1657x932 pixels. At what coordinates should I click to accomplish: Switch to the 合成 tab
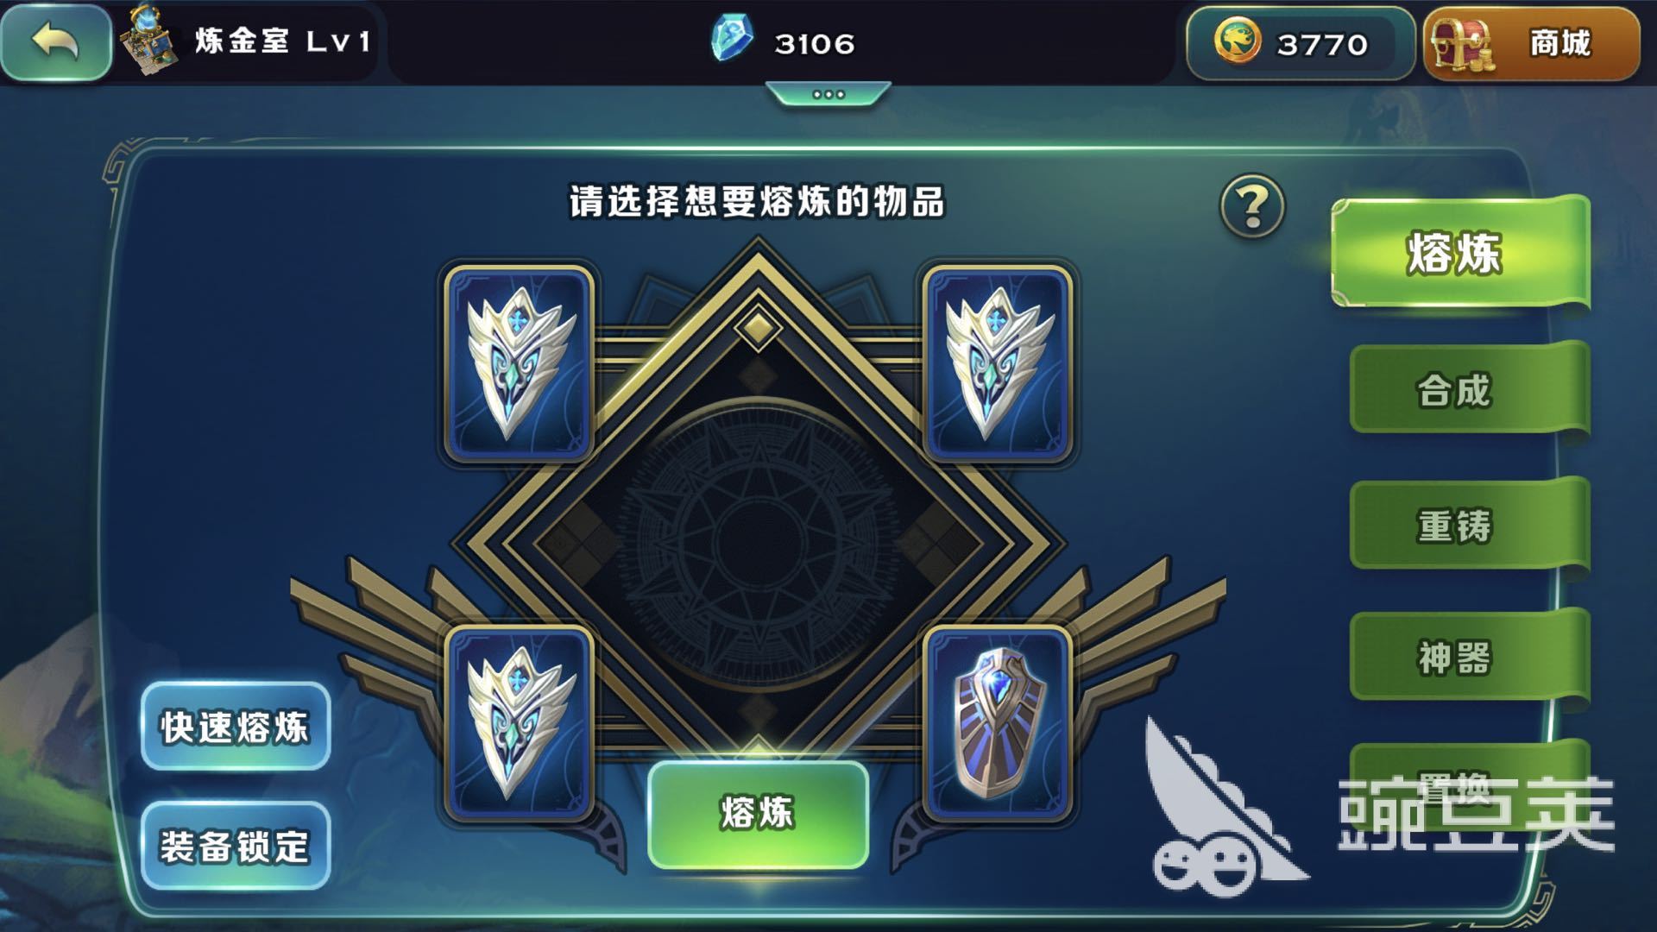click(x=1469, y=390)
